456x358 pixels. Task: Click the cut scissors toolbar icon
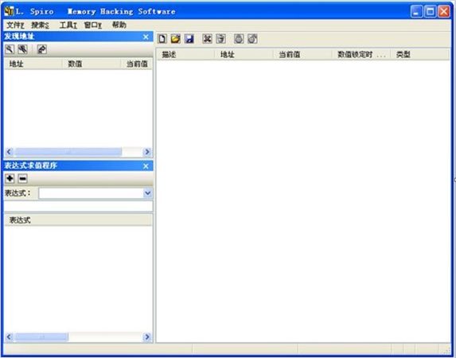pos(207,39)
